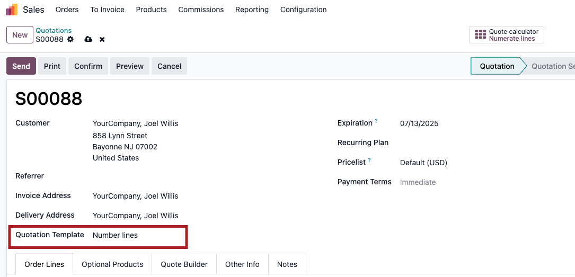
Task: Open the Configuration menu
Action: coord(303,10)
